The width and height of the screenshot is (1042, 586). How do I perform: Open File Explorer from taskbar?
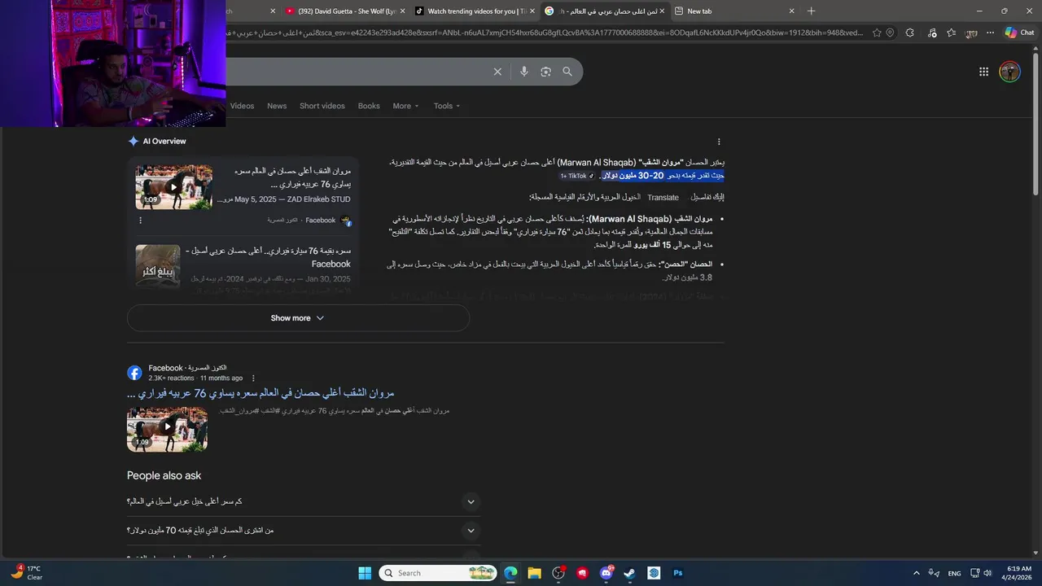(534, 573)
